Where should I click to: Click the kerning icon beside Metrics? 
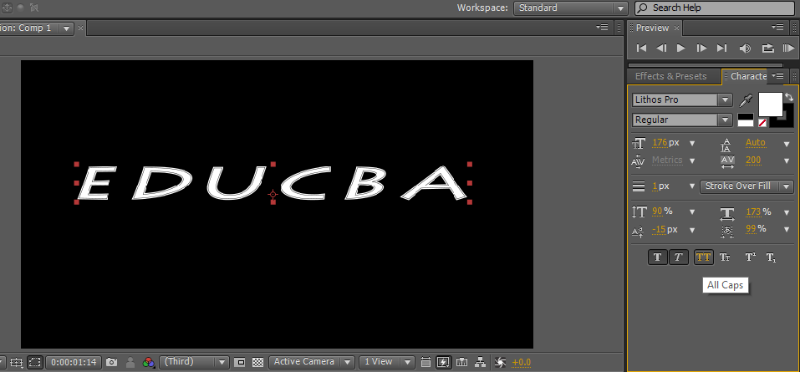[639, 161]
